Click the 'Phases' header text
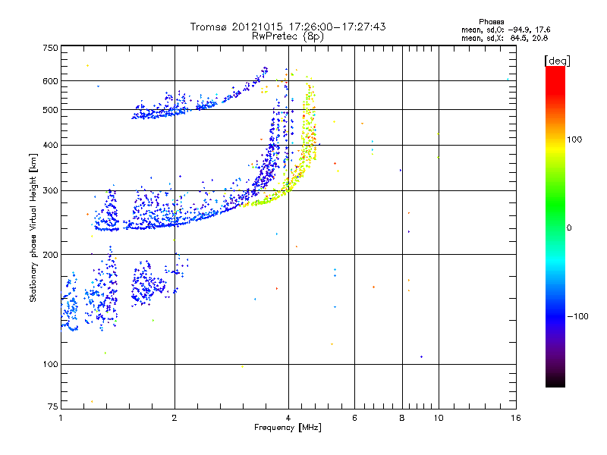This screenshot has height=455, width=607. point(491,22)
